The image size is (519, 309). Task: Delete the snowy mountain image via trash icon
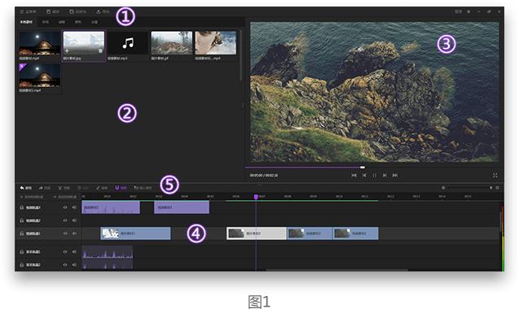coord(100,51)
